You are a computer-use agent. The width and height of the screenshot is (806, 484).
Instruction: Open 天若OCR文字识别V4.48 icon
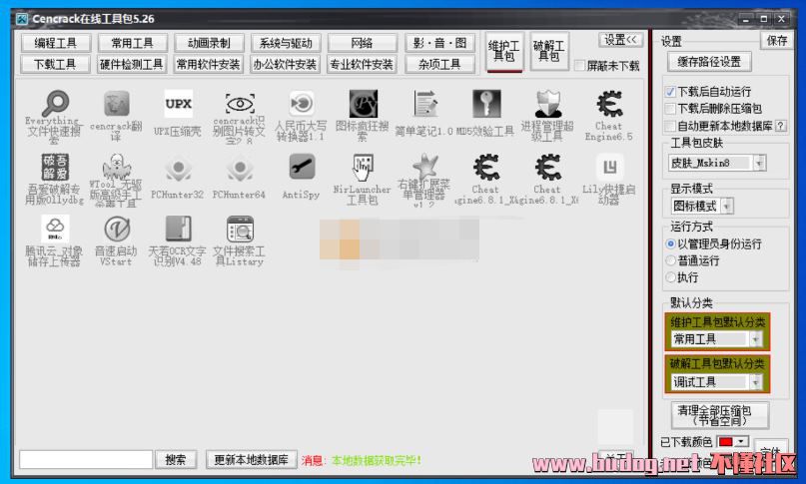[178, 229]
